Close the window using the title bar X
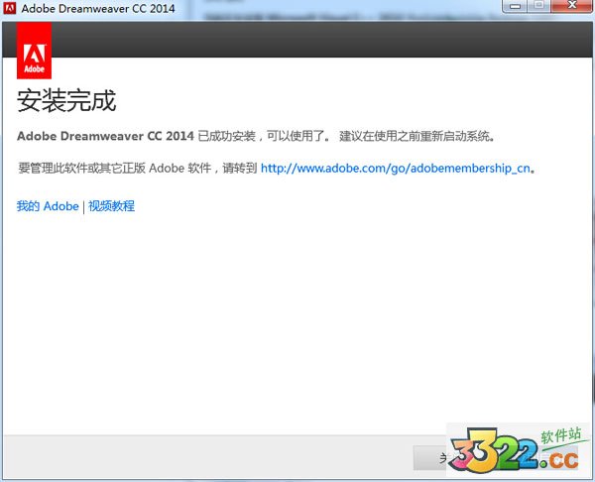The height and width of the screenshot is (482, 595). [570, 6]
